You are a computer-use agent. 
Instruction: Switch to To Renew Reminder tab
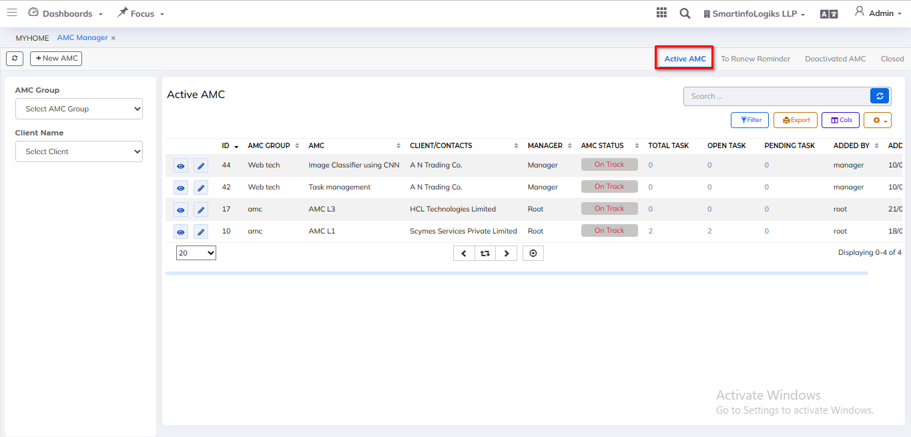coord(755,59)
